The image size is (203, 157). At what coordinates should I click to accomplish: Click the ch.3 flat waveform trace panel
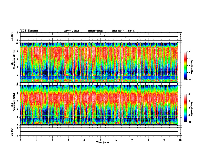100,132
